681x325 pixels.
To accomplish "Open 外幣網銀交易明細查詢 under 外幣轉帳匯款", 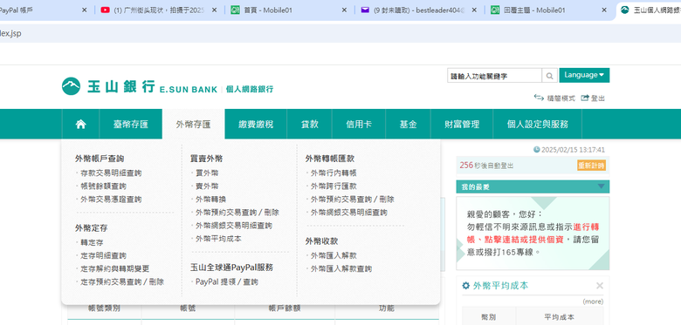I will [348, 213].
